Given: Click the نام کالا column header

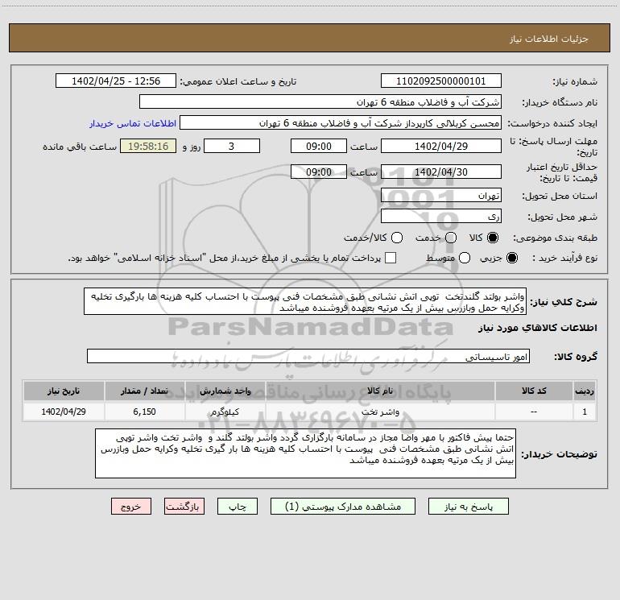Looking at the screenshot, I should pyautogui.click(x=380, y=391).
